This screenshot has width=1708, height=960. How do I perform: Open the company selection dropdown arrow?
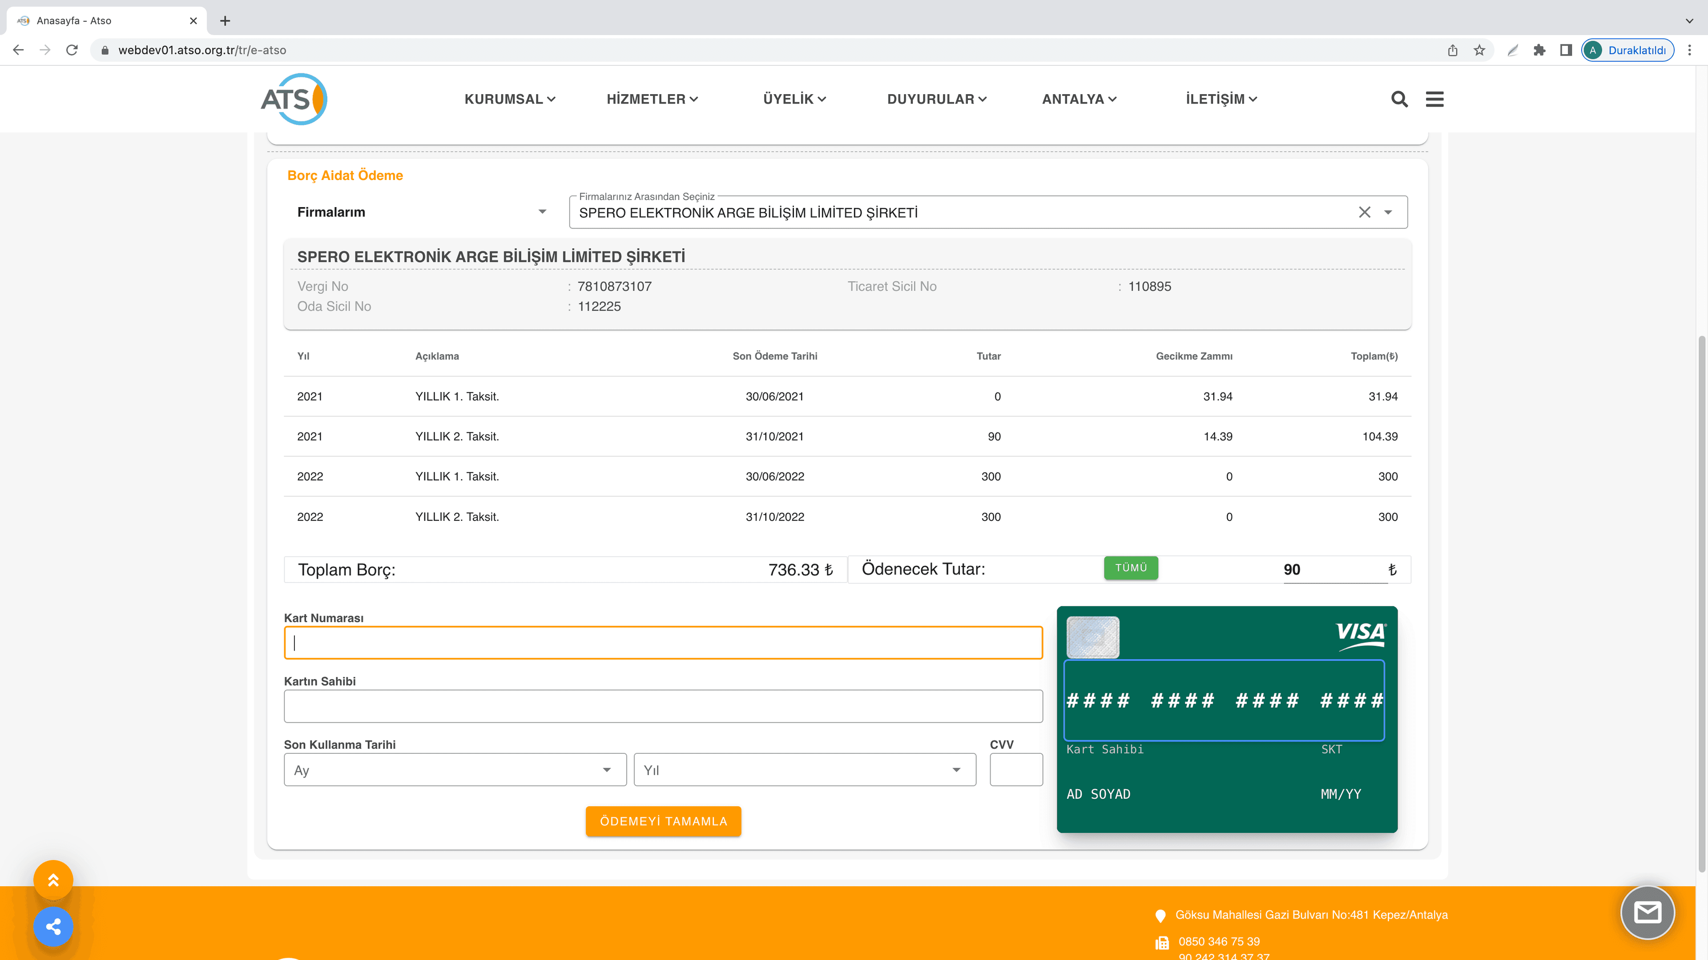tap(1388, 212)
